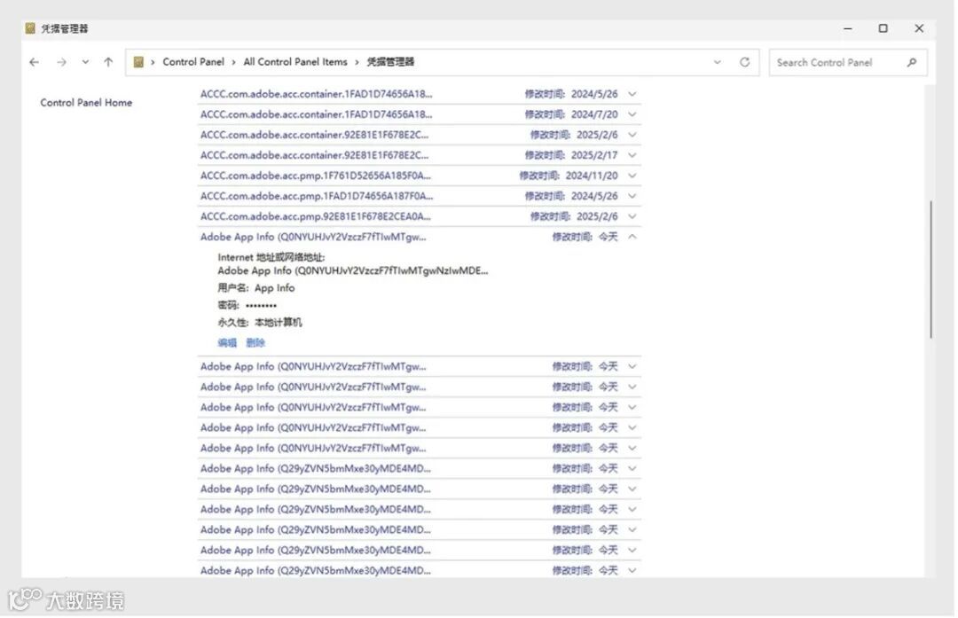Minimize the 凭据管理器 window
Viewport: 958px width, 618px height.
[x=847, y=28]
